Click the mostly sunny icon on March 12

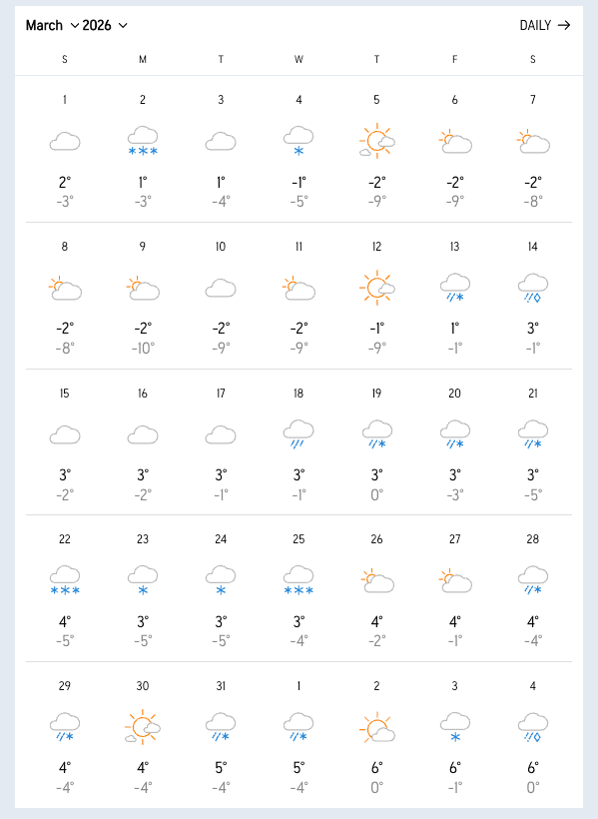[376, 287]
